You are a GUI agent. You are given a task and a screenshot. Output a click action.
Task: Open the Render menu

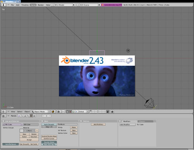pos(41,5)
